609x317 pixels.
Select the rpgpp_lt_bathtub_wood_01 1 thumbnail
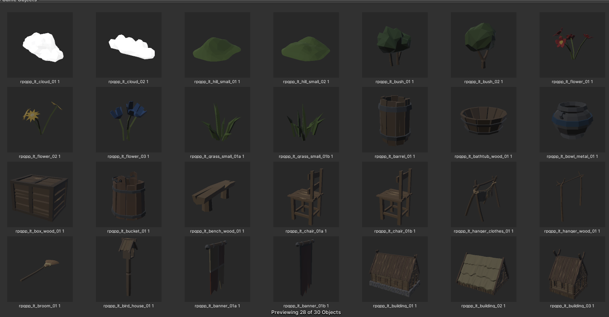click(484, 120)
